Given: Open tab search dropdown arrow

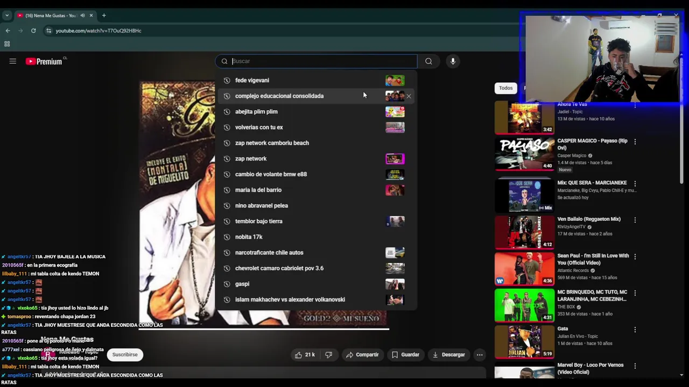Looking at the screenshot, I should 7,16.
